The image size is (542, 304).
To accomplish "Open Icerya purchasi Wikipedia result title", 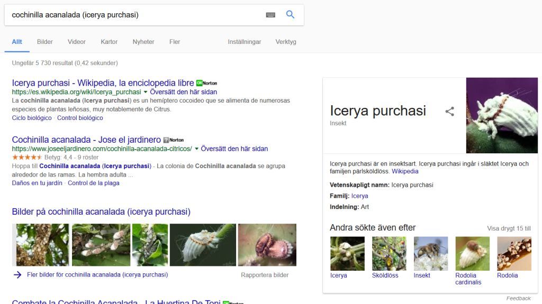I will (103, 83).
